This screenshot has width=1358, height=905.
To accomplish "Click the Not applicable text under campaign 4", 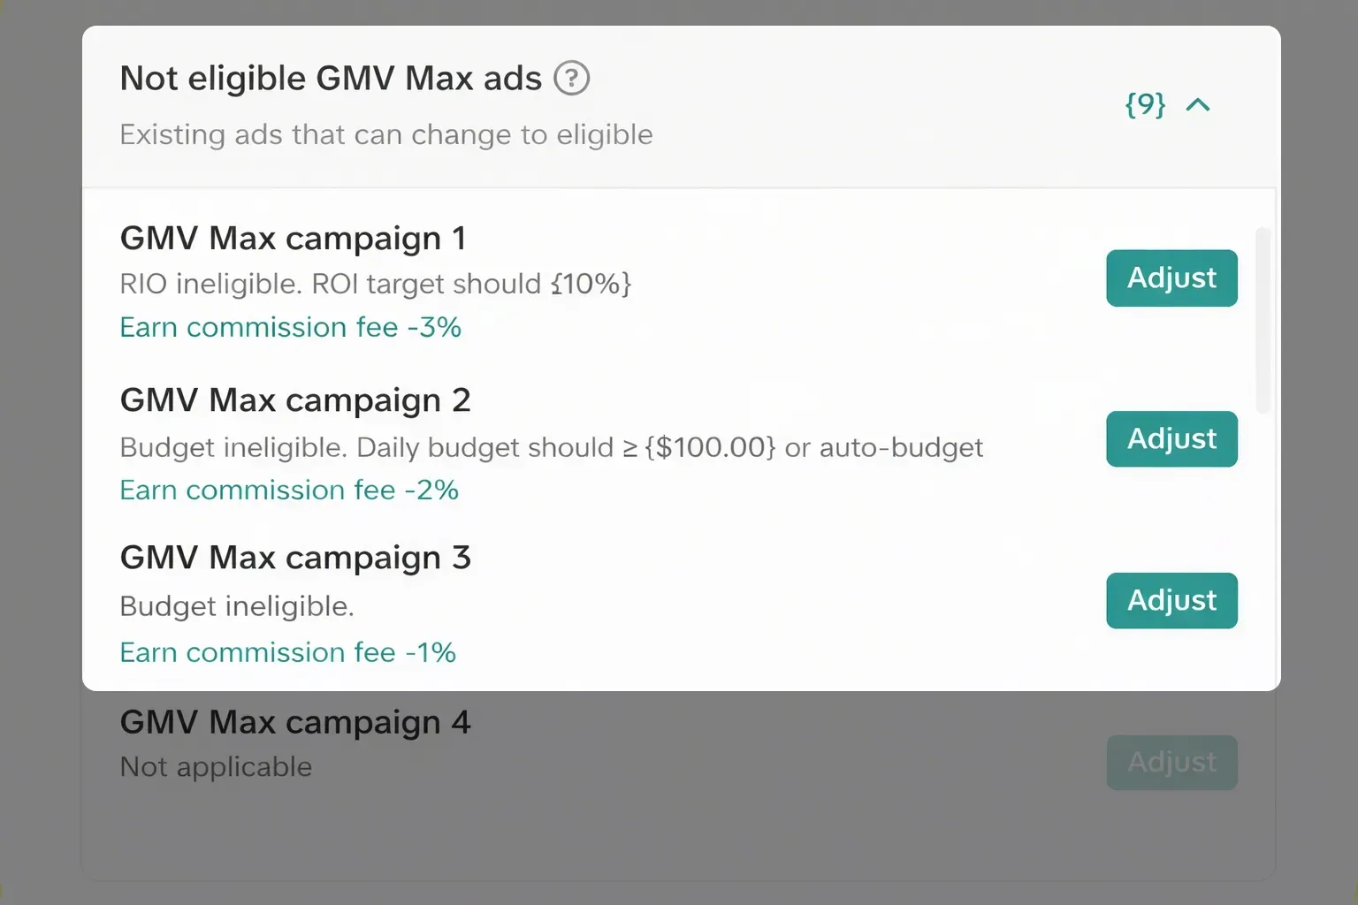I will tap(216, 767).
